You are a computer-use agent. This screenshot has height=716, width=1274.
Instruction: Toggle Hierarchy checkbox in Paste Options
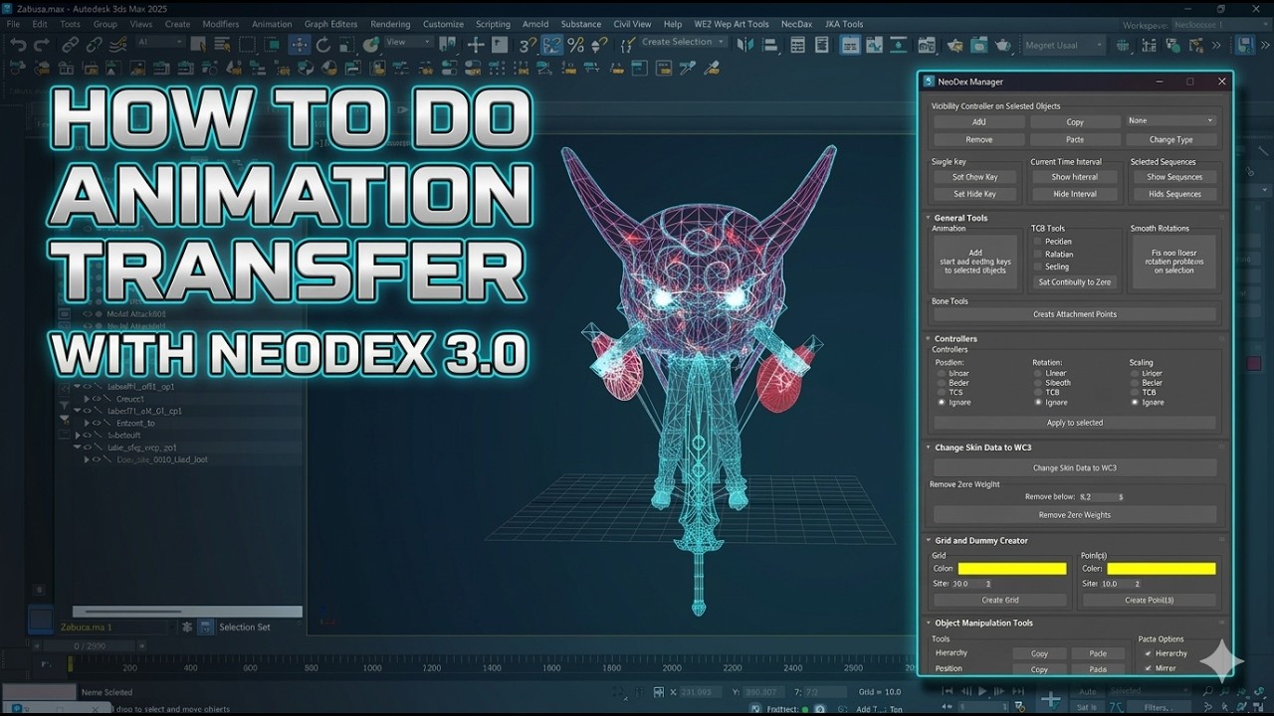pyautogui.click(x=1148, y=653)
